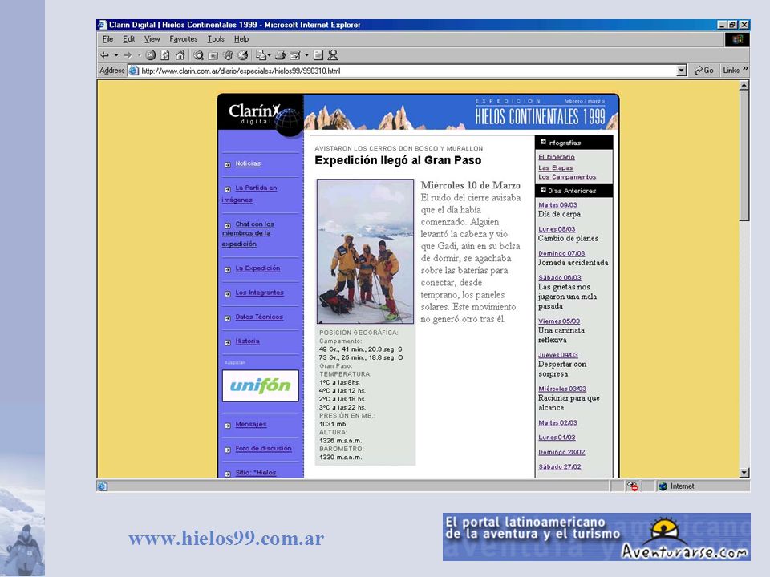Viewport: 770px width, 577px height.
Task: Open the Datos Técnicos link
Action: tap(259, 317)
